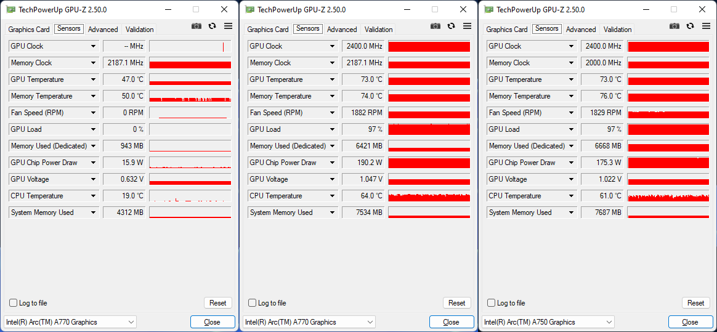This screenshot has height=332, width=717.
Task: Open the hamburger menu in the A750 window
Action: pos(706,26)
